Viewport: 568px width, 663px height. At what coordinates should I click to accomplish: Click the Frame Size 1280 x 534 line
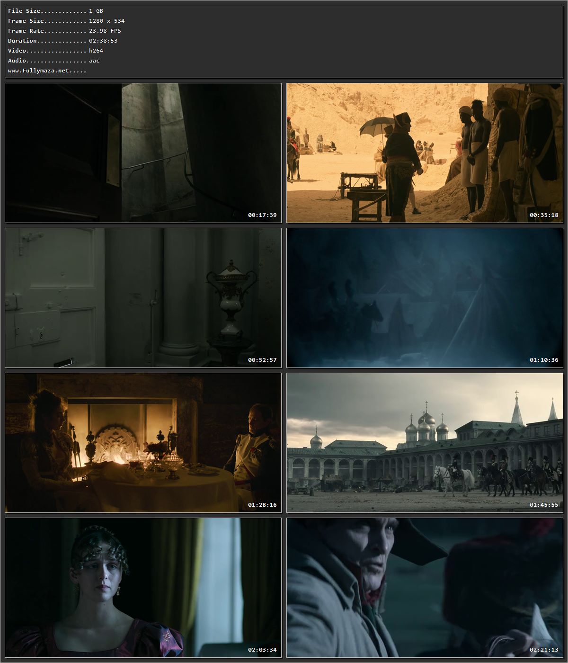(66, 21)
